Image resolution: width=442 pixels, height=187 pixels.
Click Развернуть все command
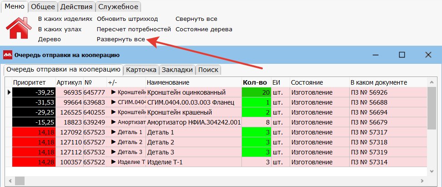click(121, 39)
